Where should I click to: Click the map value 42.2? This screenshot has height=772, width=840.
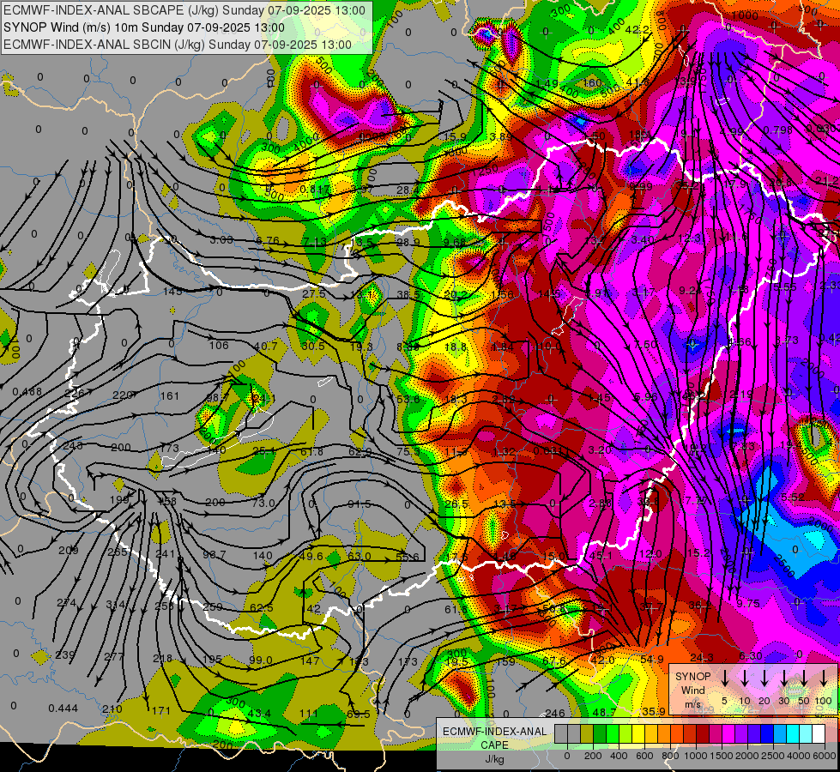pos(638,30)
